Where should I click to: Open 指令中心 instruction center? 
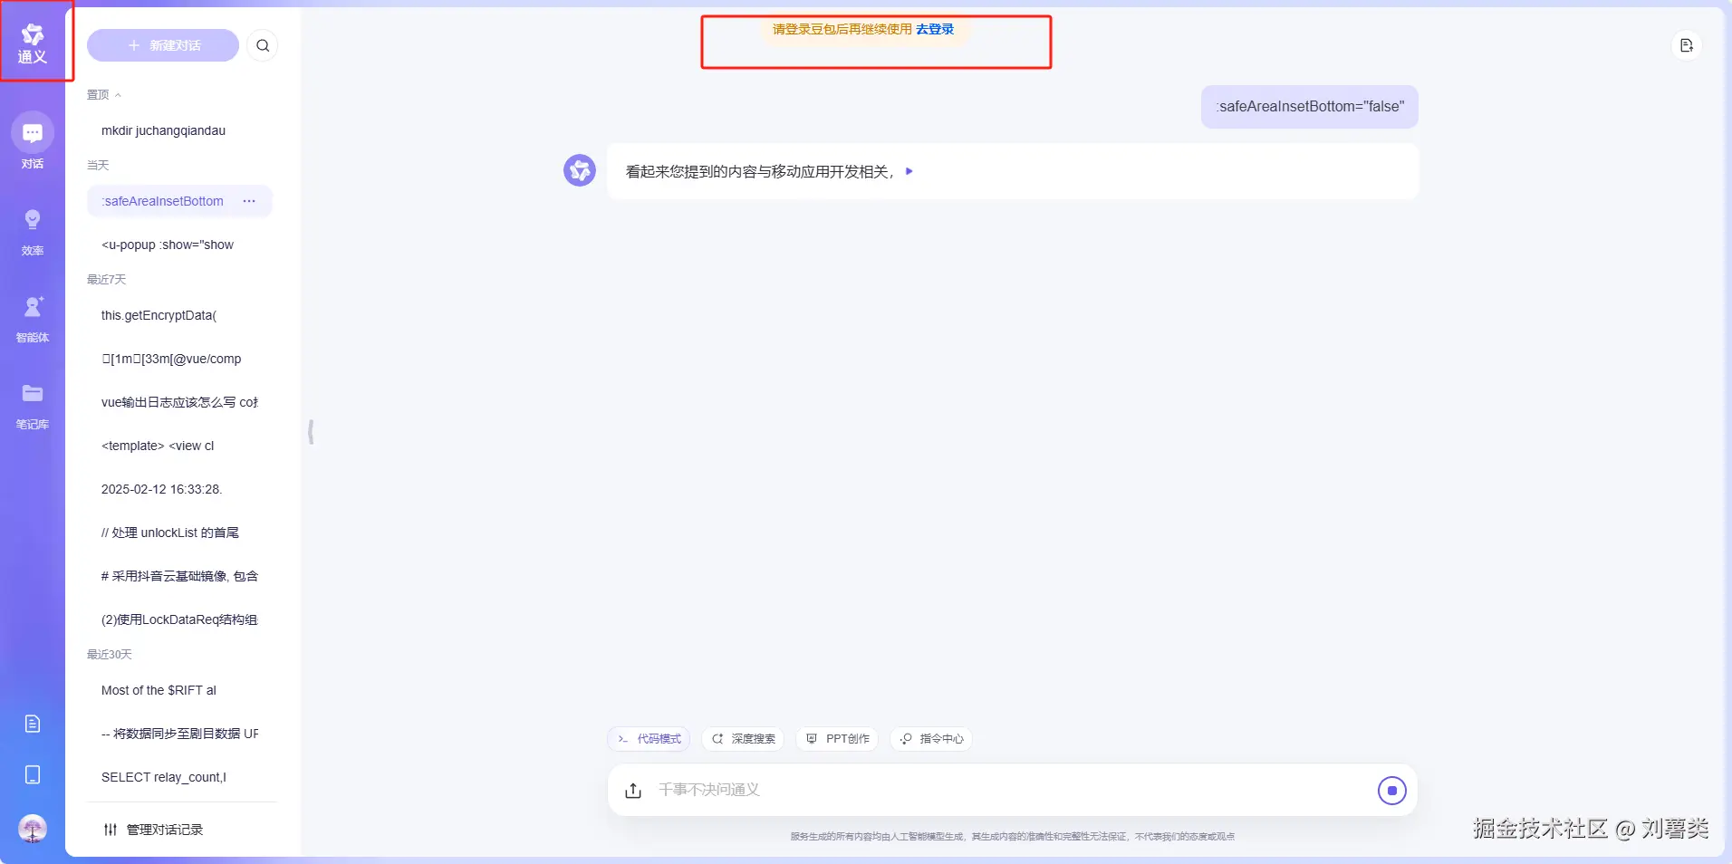930,738
